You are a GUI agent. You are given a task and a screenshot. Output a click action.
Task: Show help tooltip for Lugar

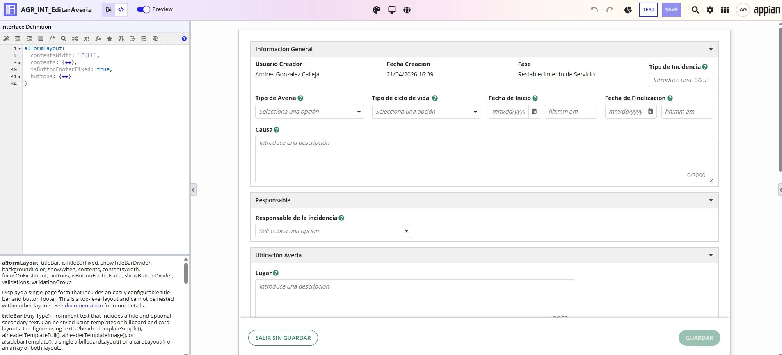pyautogui.click(x=276, y=273)
